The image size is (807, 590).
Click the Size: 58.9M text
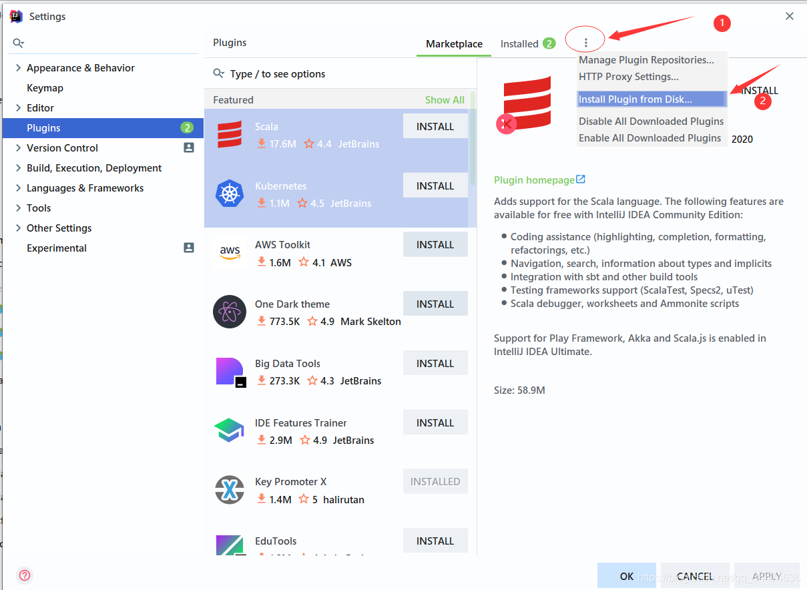(519, 390)
